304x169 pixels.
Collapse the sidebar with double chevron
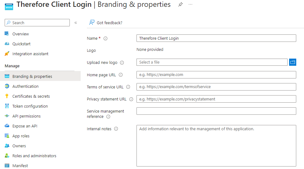[76, 23]
